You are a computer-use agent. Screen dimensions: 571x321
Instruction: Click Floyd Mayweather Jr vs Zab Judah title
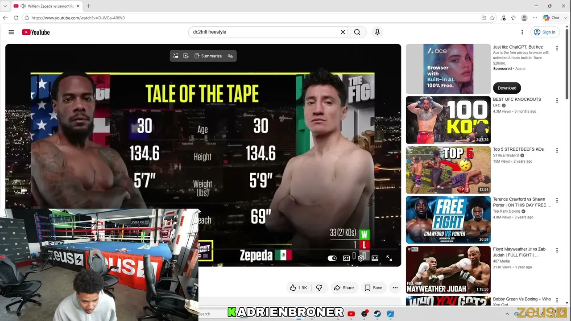(x=519, y=252)
